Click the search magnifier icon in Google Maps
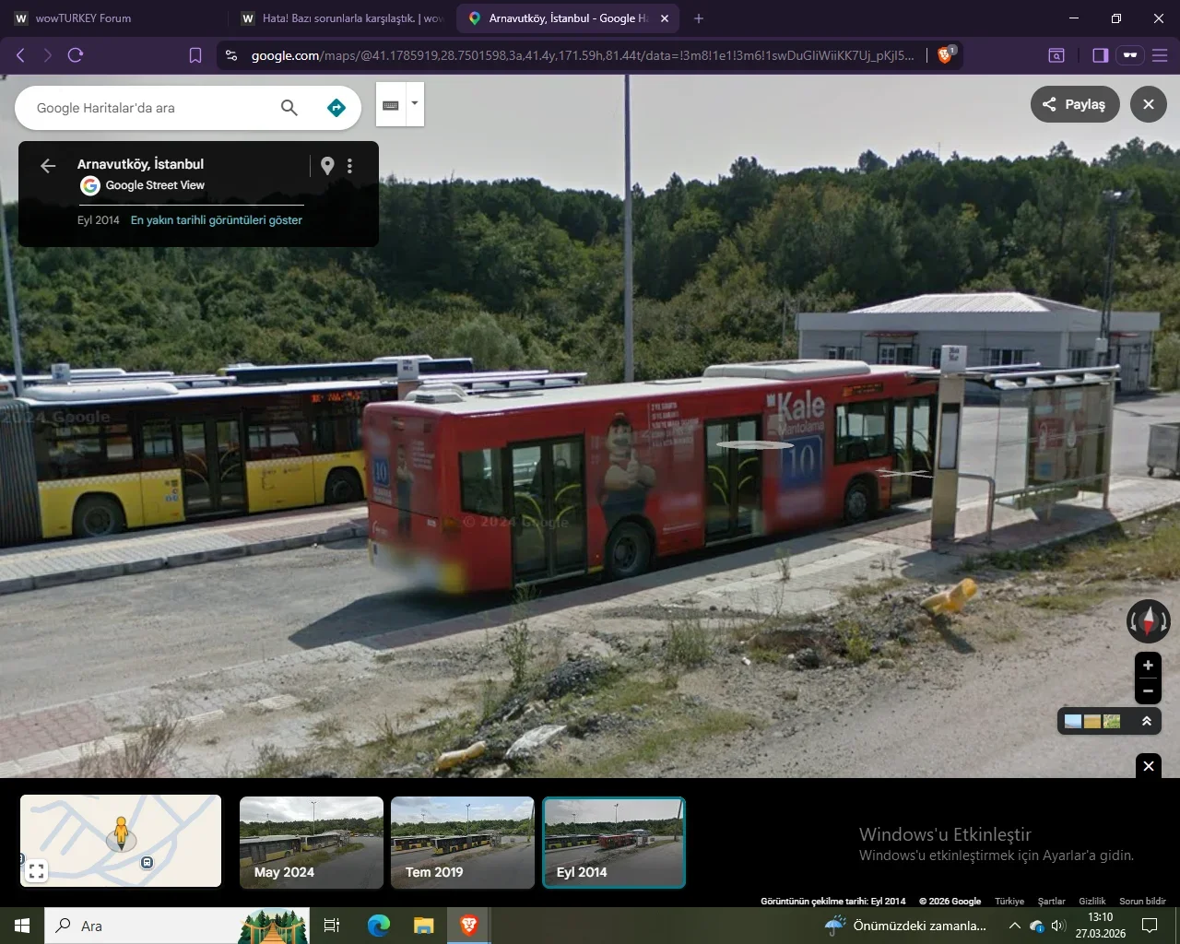The image size is (1180, 944). (289, 108)
